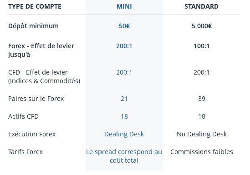
Task: Click Standard CFD leverage 200:1 value
Action: tap(202, 72)
